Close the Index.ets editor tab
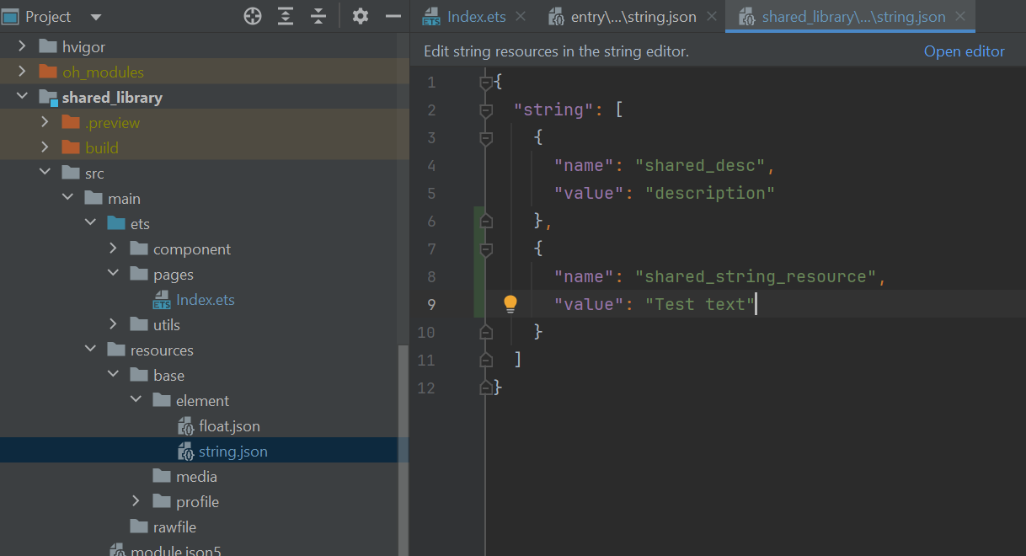This screenshot has height=556, width=1026. click(x=521, y=16)
